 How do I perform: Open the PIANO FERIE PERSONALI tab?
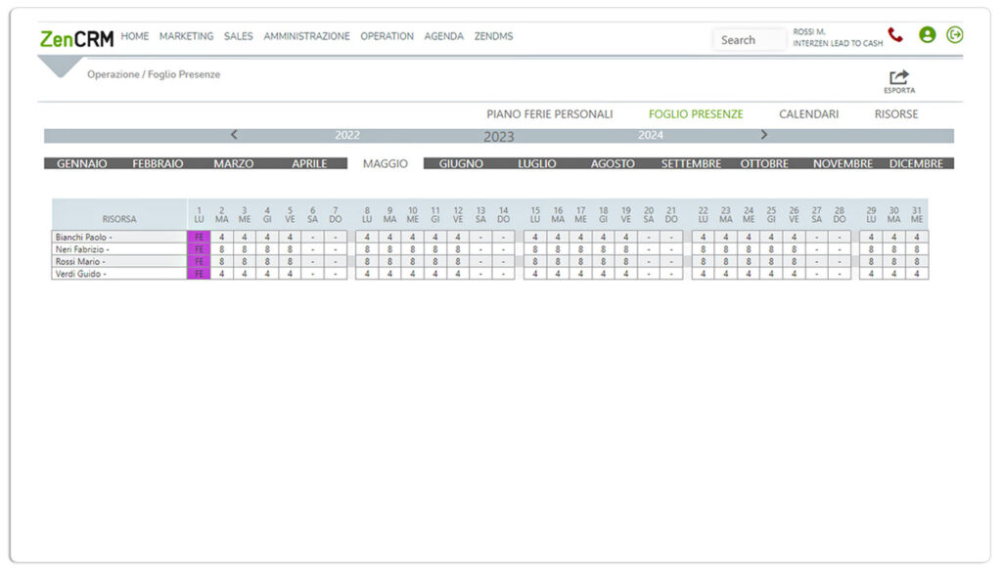click(550, 113)
